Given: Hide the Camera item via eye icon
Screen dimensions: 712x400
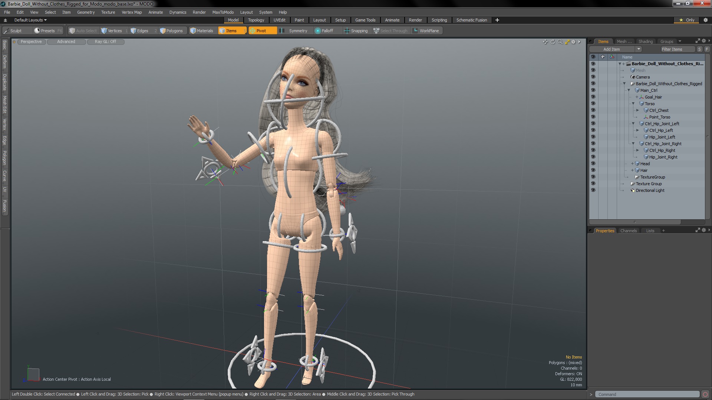Looking at the screenshot, I should click(x=593, y=77).
